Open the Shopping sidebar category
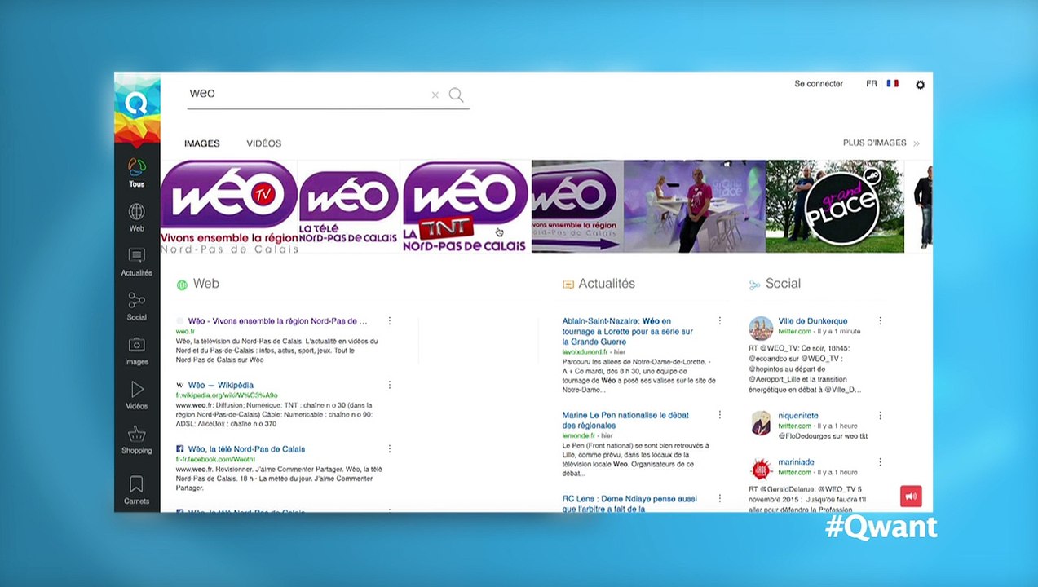 pos(137,439)
